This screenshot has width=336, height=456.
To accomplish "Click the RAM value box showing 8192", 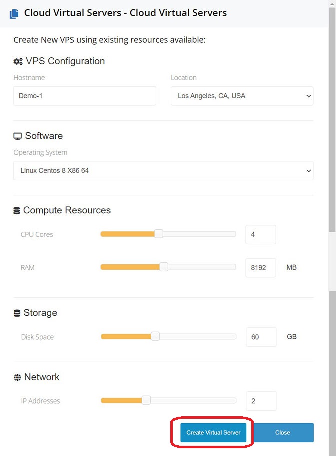I will (261, 268).
